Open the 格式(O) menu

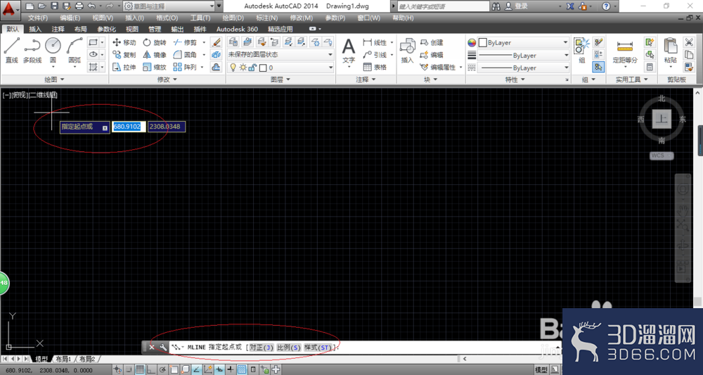[x=167, y=18]
